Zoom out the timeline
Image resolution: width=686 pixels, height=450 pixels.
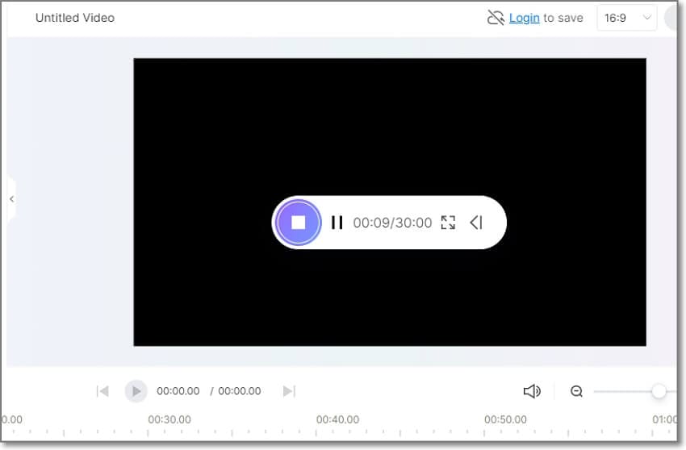576,391
